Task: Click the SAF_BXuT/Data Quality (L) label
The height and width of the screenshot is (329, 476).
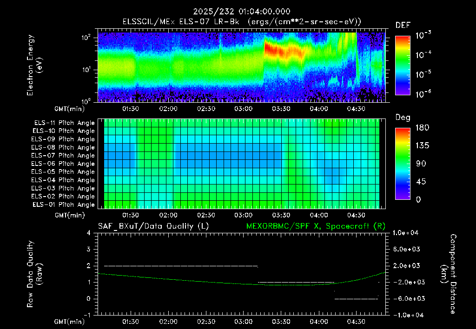Action: pyautogui.click(x=153, y=226)
